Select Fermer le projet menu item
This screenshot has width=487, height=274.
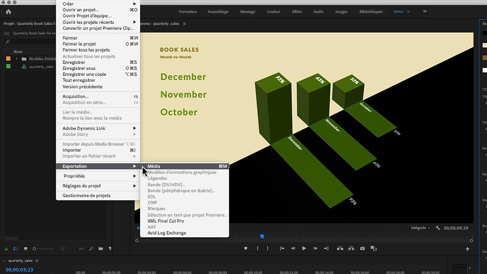[x=98, y=44]
